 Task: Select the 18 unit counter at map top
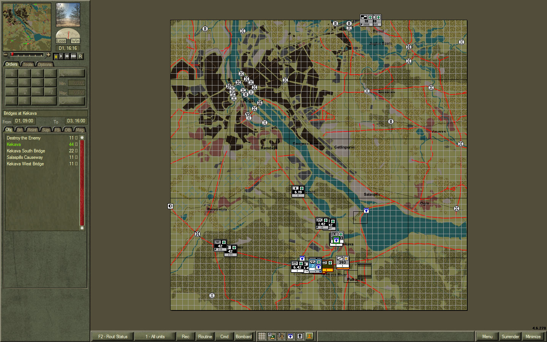[366, 20]
